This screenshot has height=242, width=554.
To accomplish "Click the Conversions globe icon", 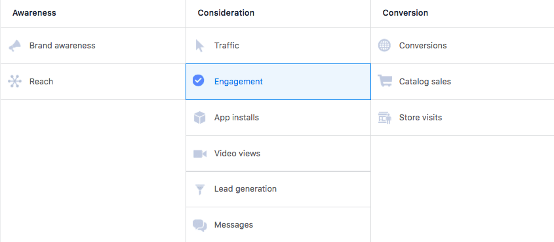I will (x=384, y=45).
